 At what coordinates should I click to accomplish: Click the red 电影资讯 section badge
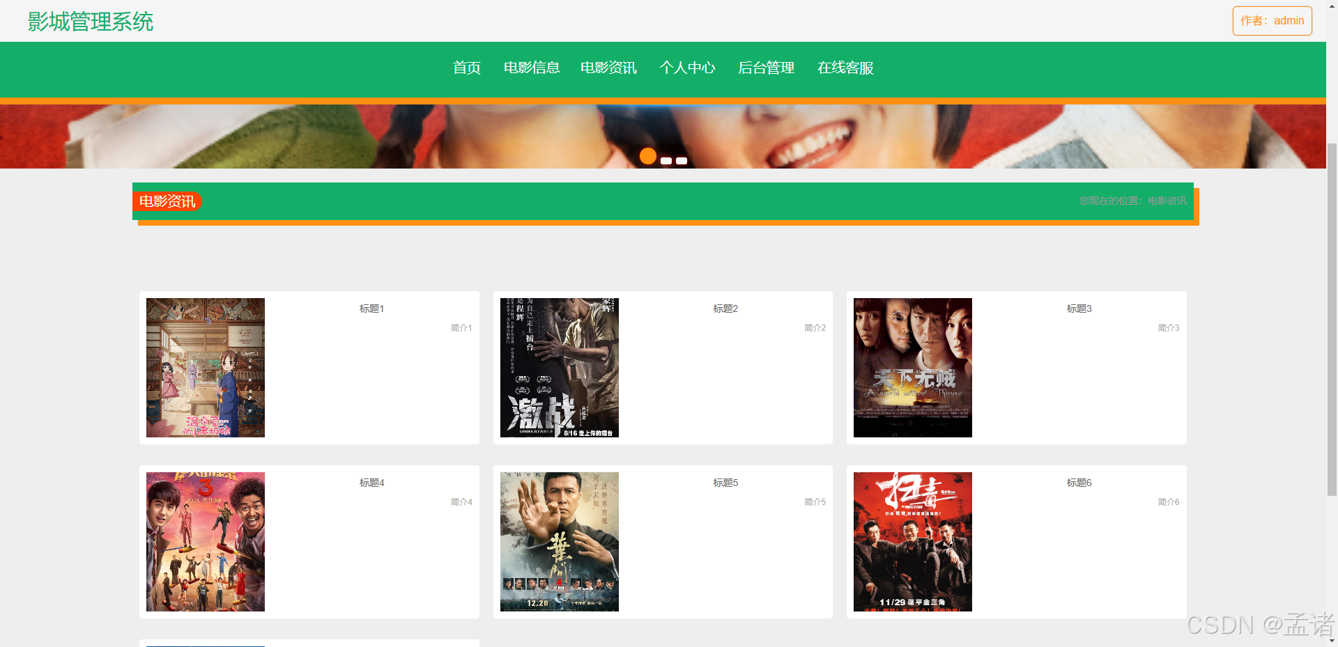(167, 201)
